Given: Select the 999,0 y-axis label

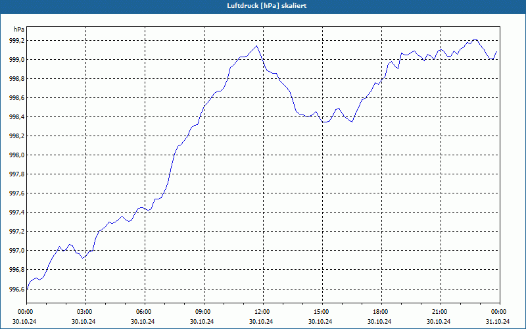Looking at the screenshot, I should [x=17, y=60].
